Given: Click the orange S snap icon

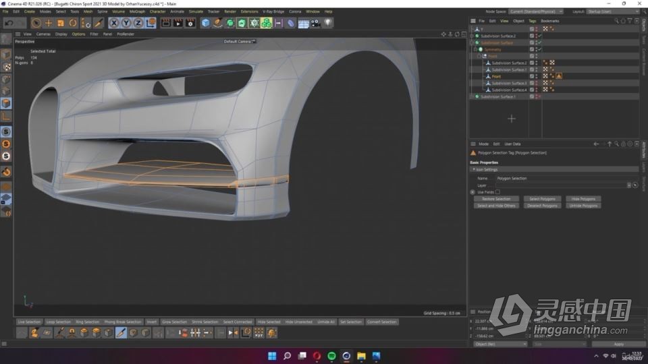Looking at the screenshot, I should (6, 144).
